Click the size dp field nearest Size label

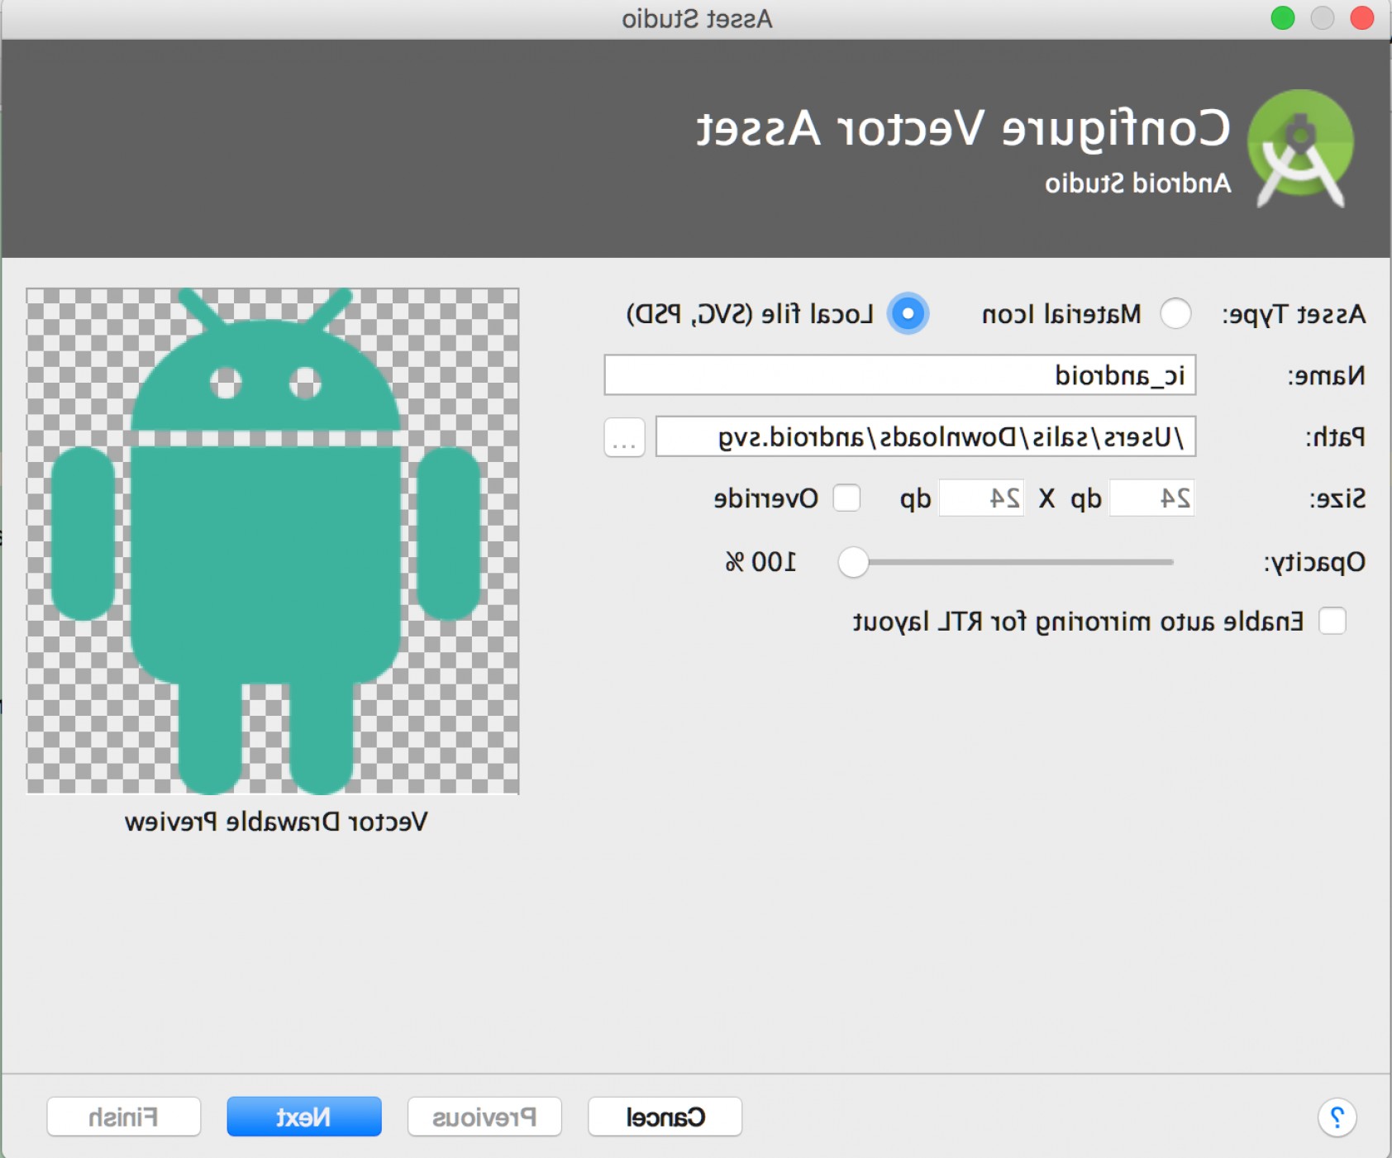click(x=1151, y=498)
